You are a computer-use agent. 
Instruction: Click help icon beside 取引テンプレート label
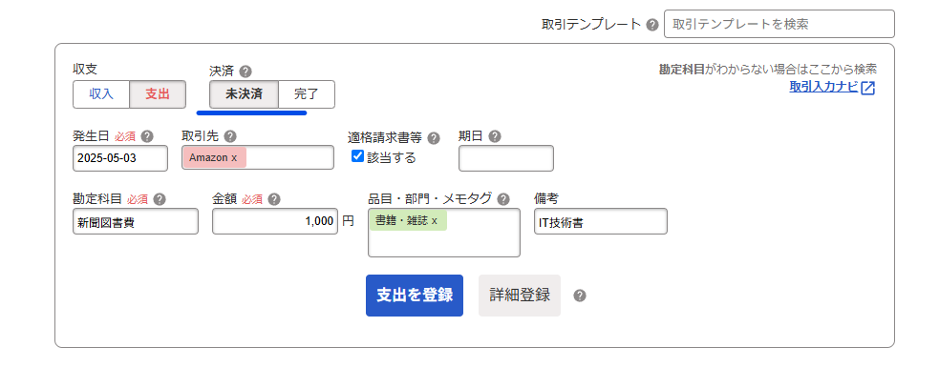[652, 25]
